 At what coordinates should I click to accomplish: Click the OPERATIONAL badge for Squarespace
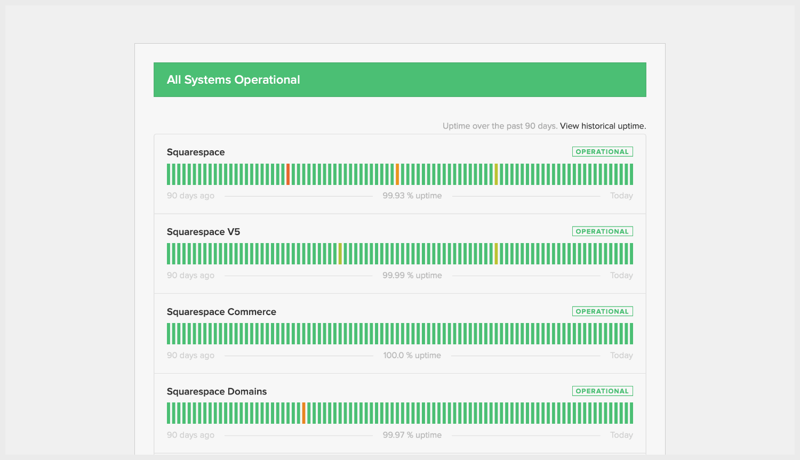[603, 152]
